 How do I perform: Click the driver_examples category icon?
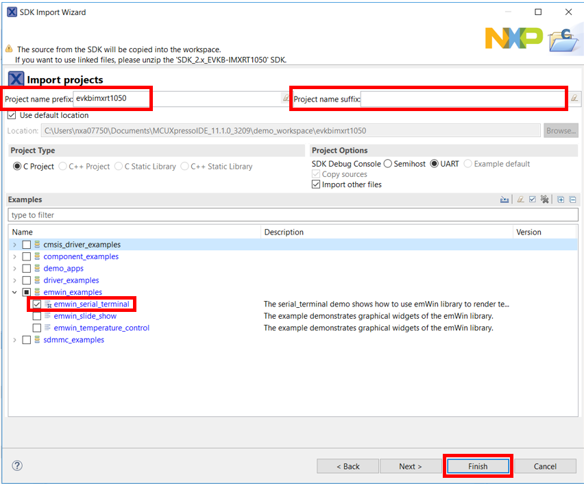[x=37, y=280]
